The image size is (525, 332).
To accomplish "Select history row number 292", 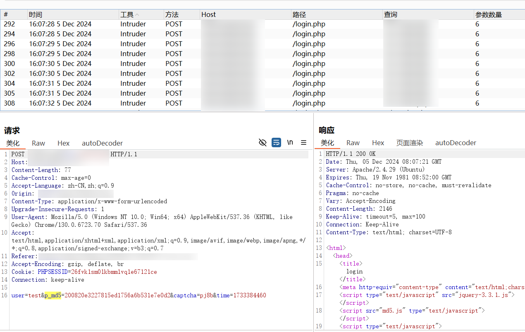I will 262,24.
